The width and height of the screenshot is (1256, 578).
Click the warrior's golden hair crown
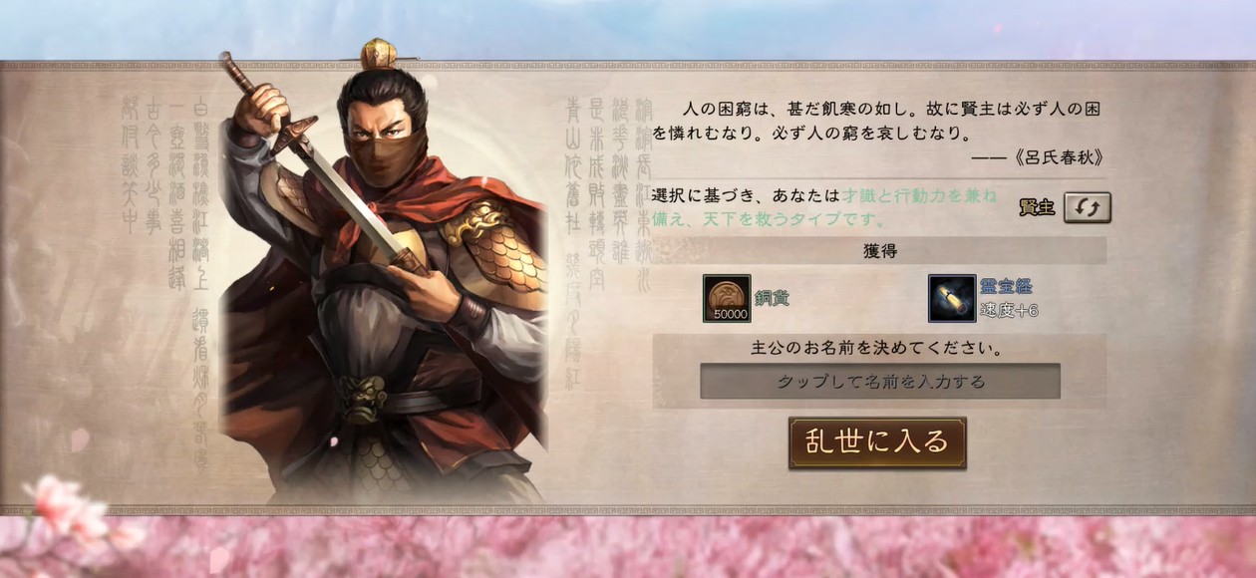click(379, 53)
